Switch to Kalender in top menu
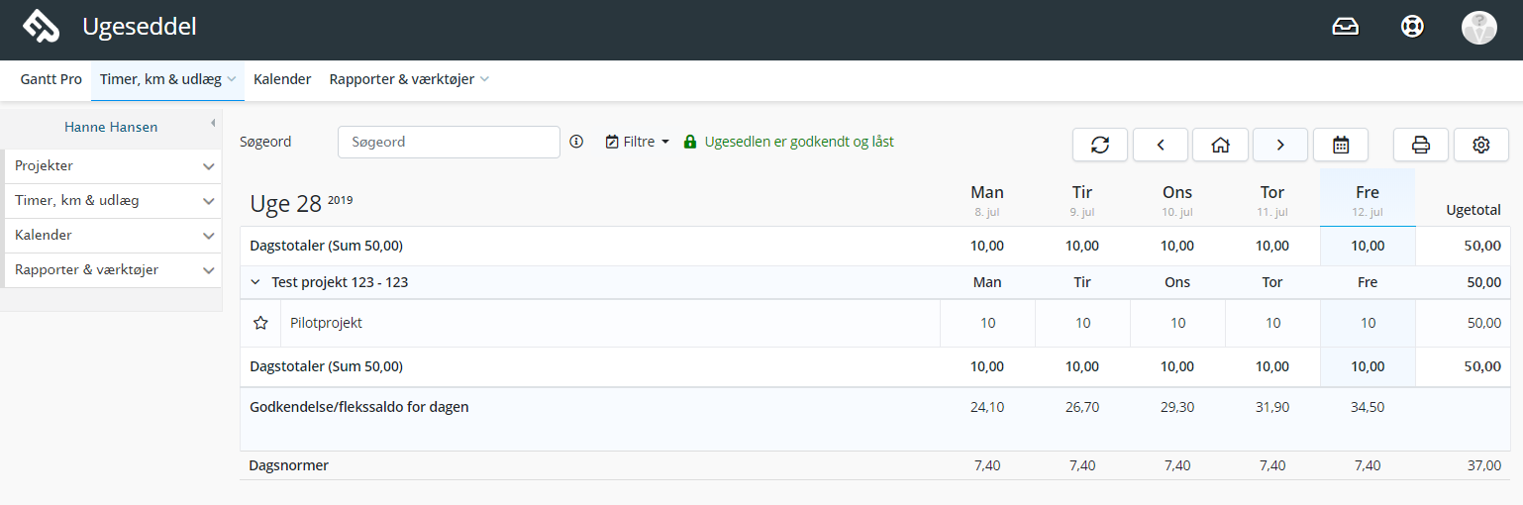 [282, 79]
